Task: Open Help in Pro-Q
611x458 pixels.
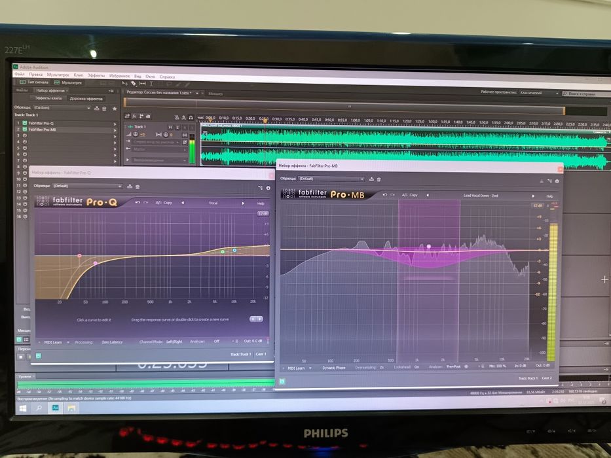Action: pyautogui.click(x=261, y=203)
